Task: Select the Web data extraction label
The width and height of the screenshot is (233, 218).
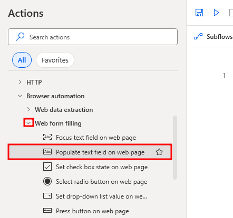Action: 64,110
